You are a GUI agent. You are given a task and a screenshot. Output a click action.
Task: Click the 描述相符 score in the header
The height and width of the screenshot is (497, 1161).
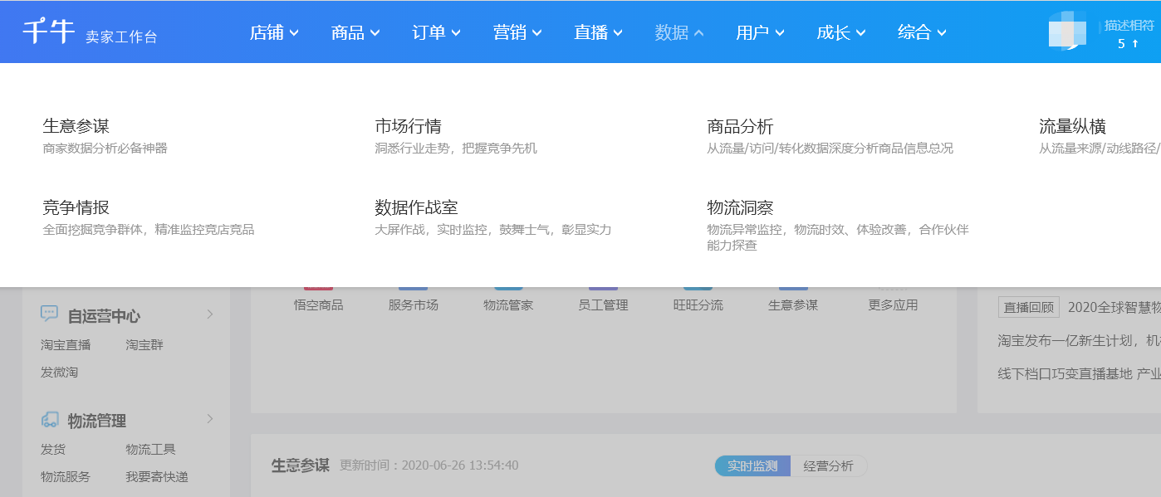coord(1129,33)
